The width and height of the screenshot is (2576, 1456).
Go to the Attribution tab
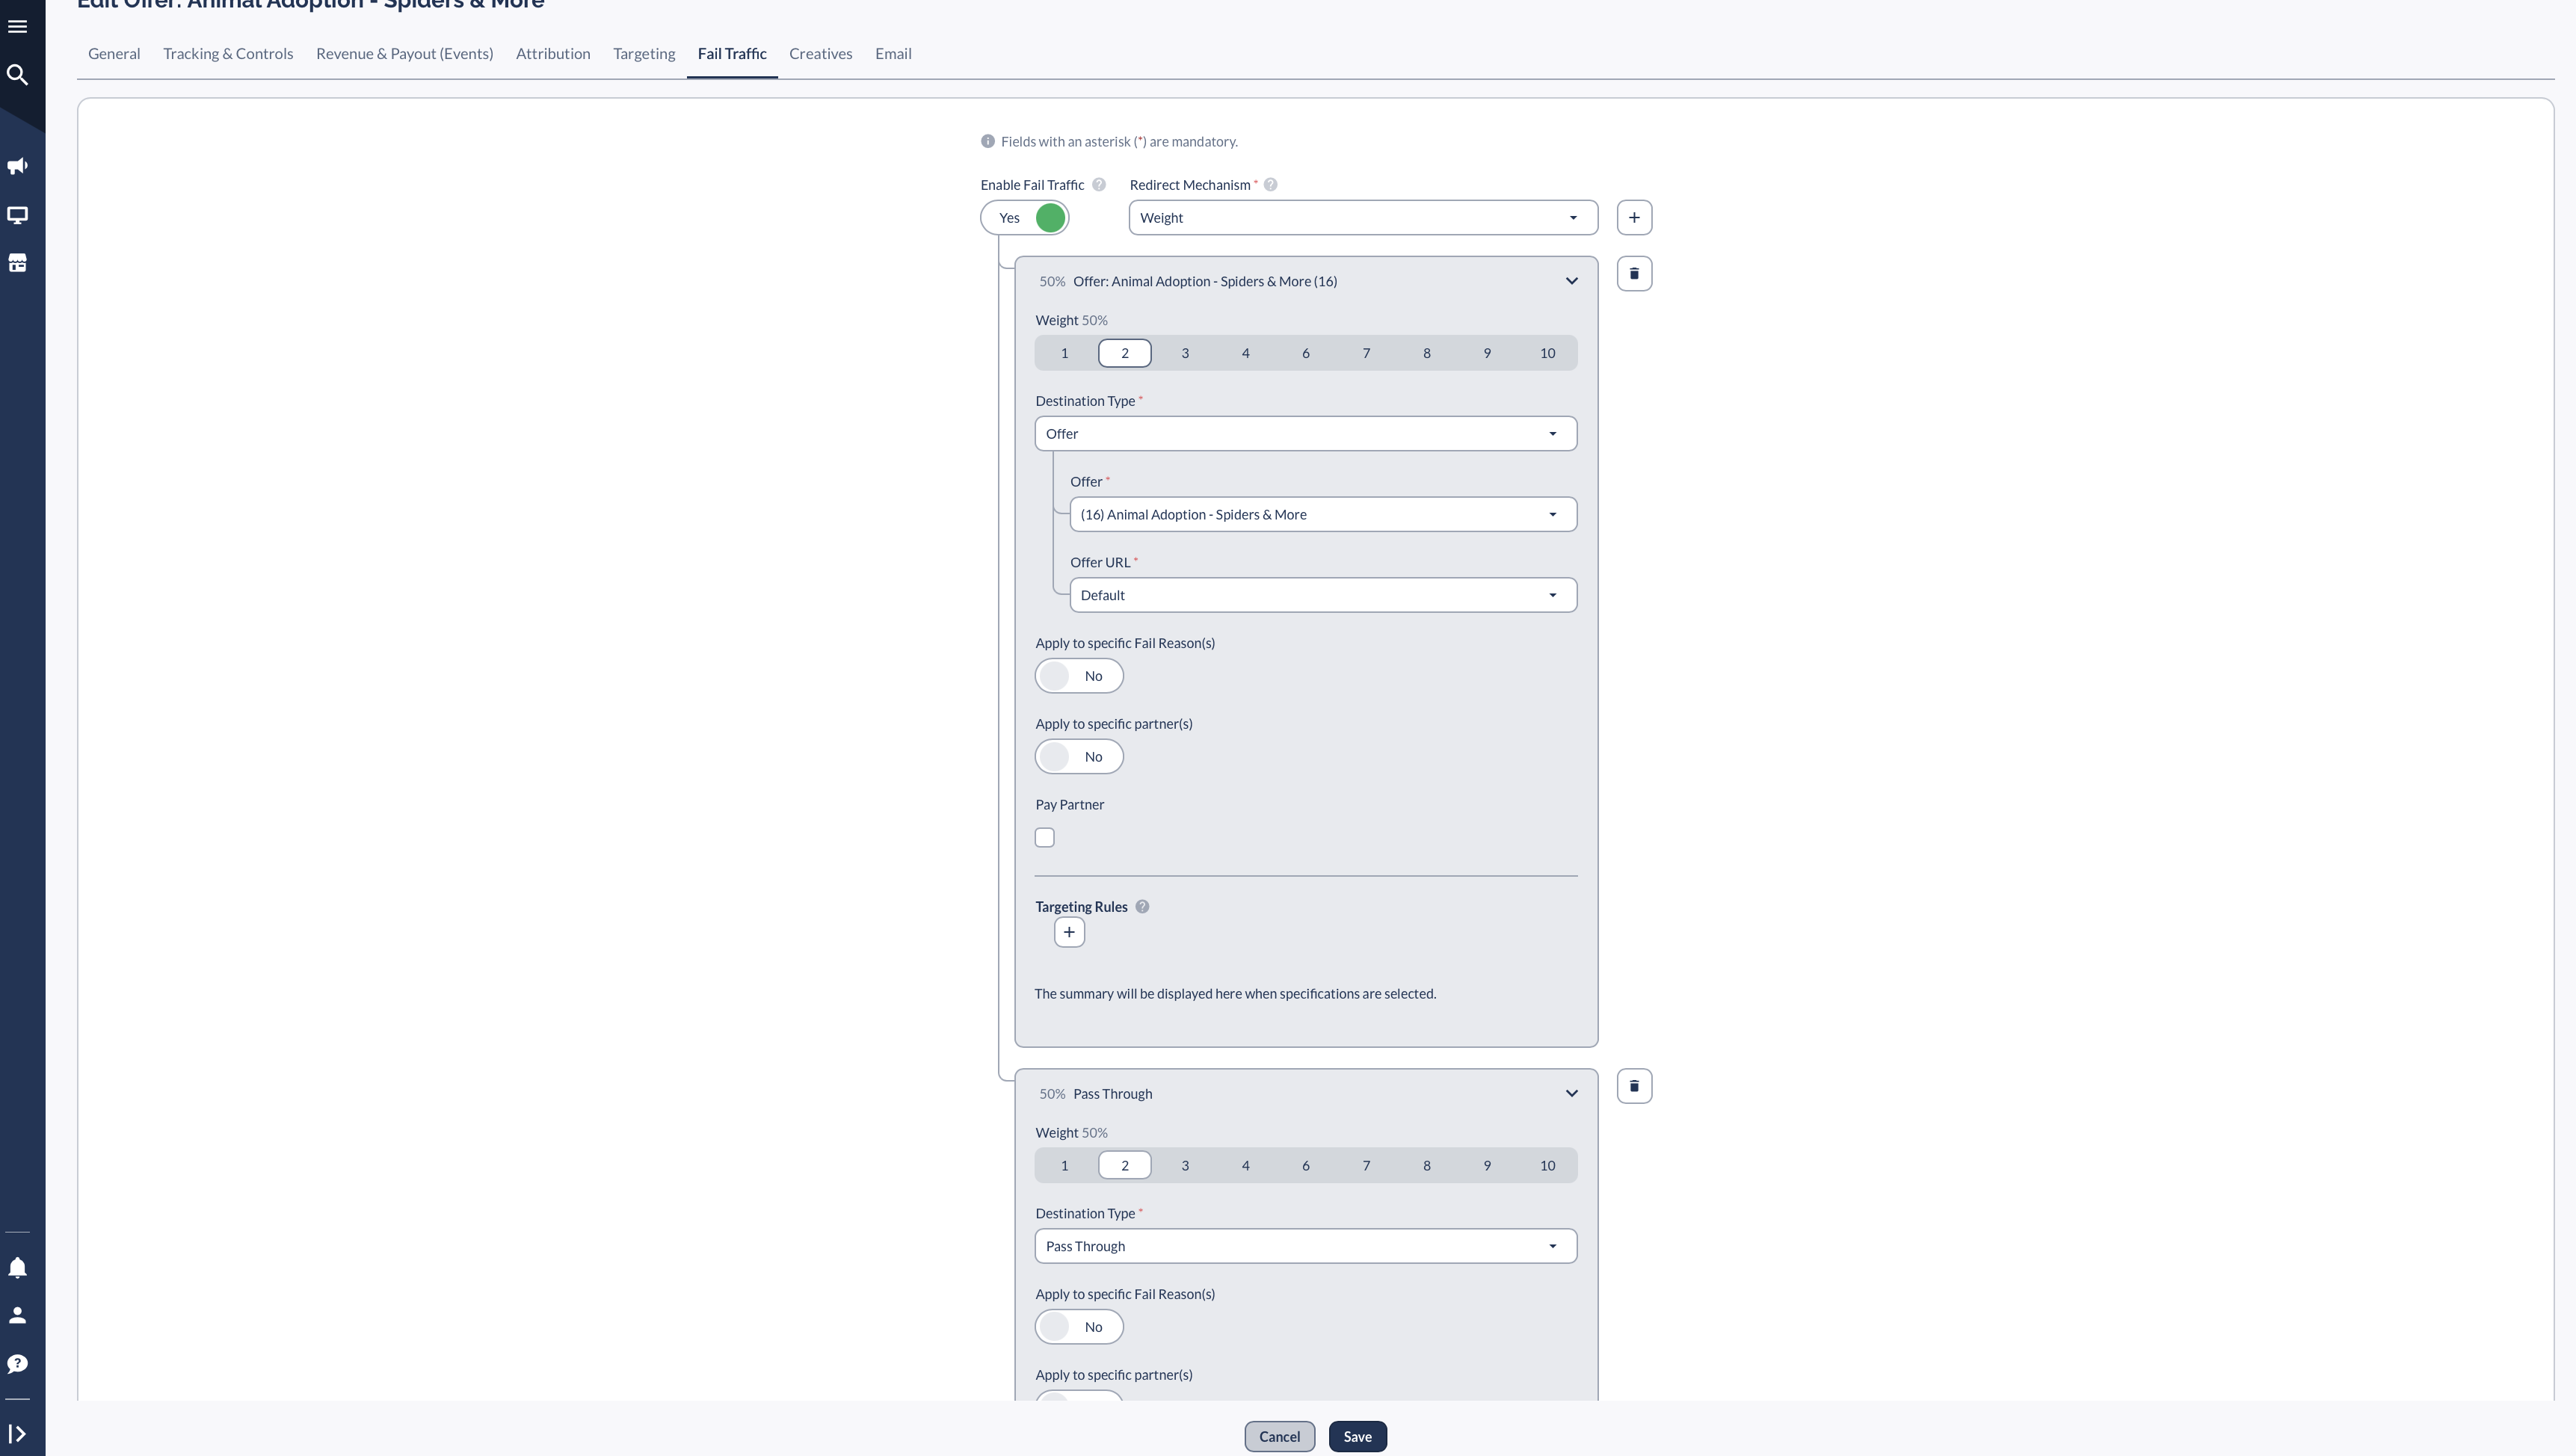coord(553,54)
